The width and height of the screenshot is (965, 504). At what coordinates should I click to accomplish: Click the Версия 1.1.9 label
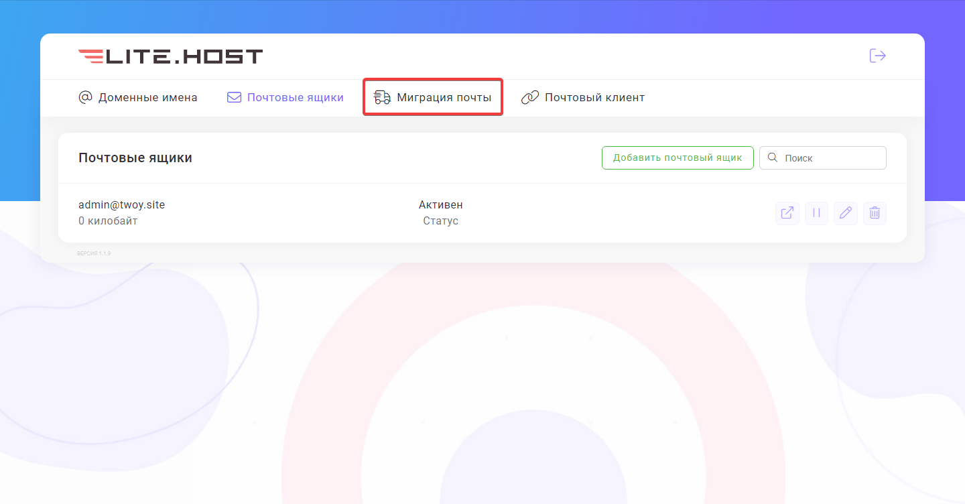click(x=94, y=253)
